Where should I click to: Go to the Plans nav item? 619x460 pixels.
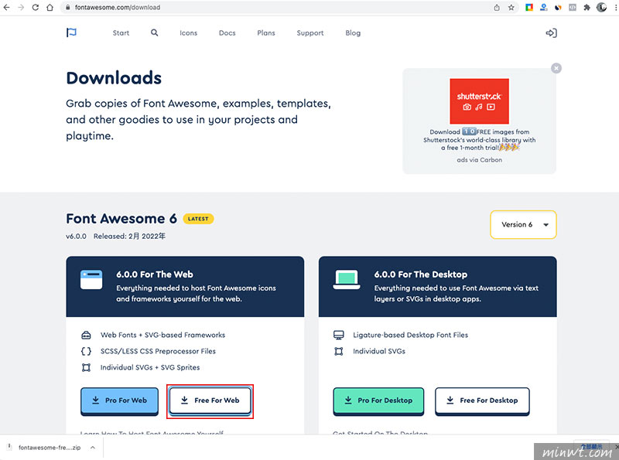click(266, 33)
